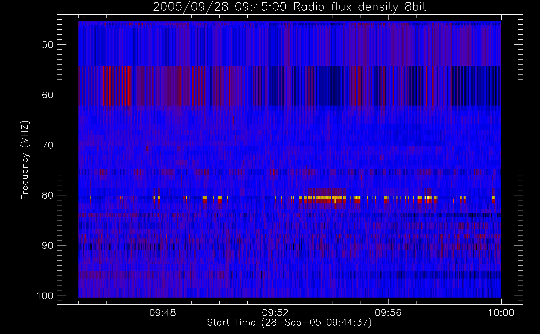Click the 10:00 time tick label
Screen dimensions: 540x334
(501, 313)
